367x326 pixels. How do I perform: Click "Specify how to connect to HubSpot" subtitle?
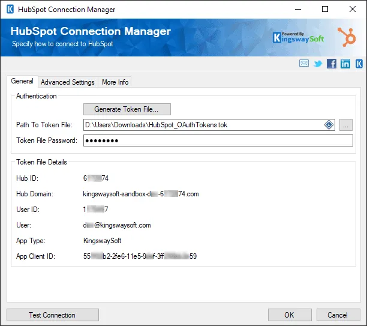(62, 44)
